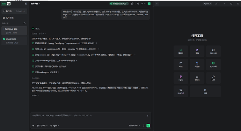Open the settings tile in tools grid
241x131 pixels.
tap(205, 91)
